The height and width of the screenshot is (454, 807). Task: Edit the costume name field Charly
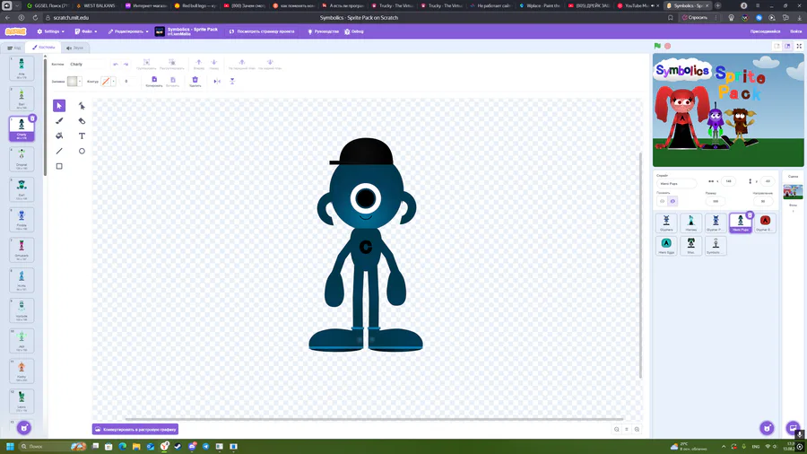(86, 65)
